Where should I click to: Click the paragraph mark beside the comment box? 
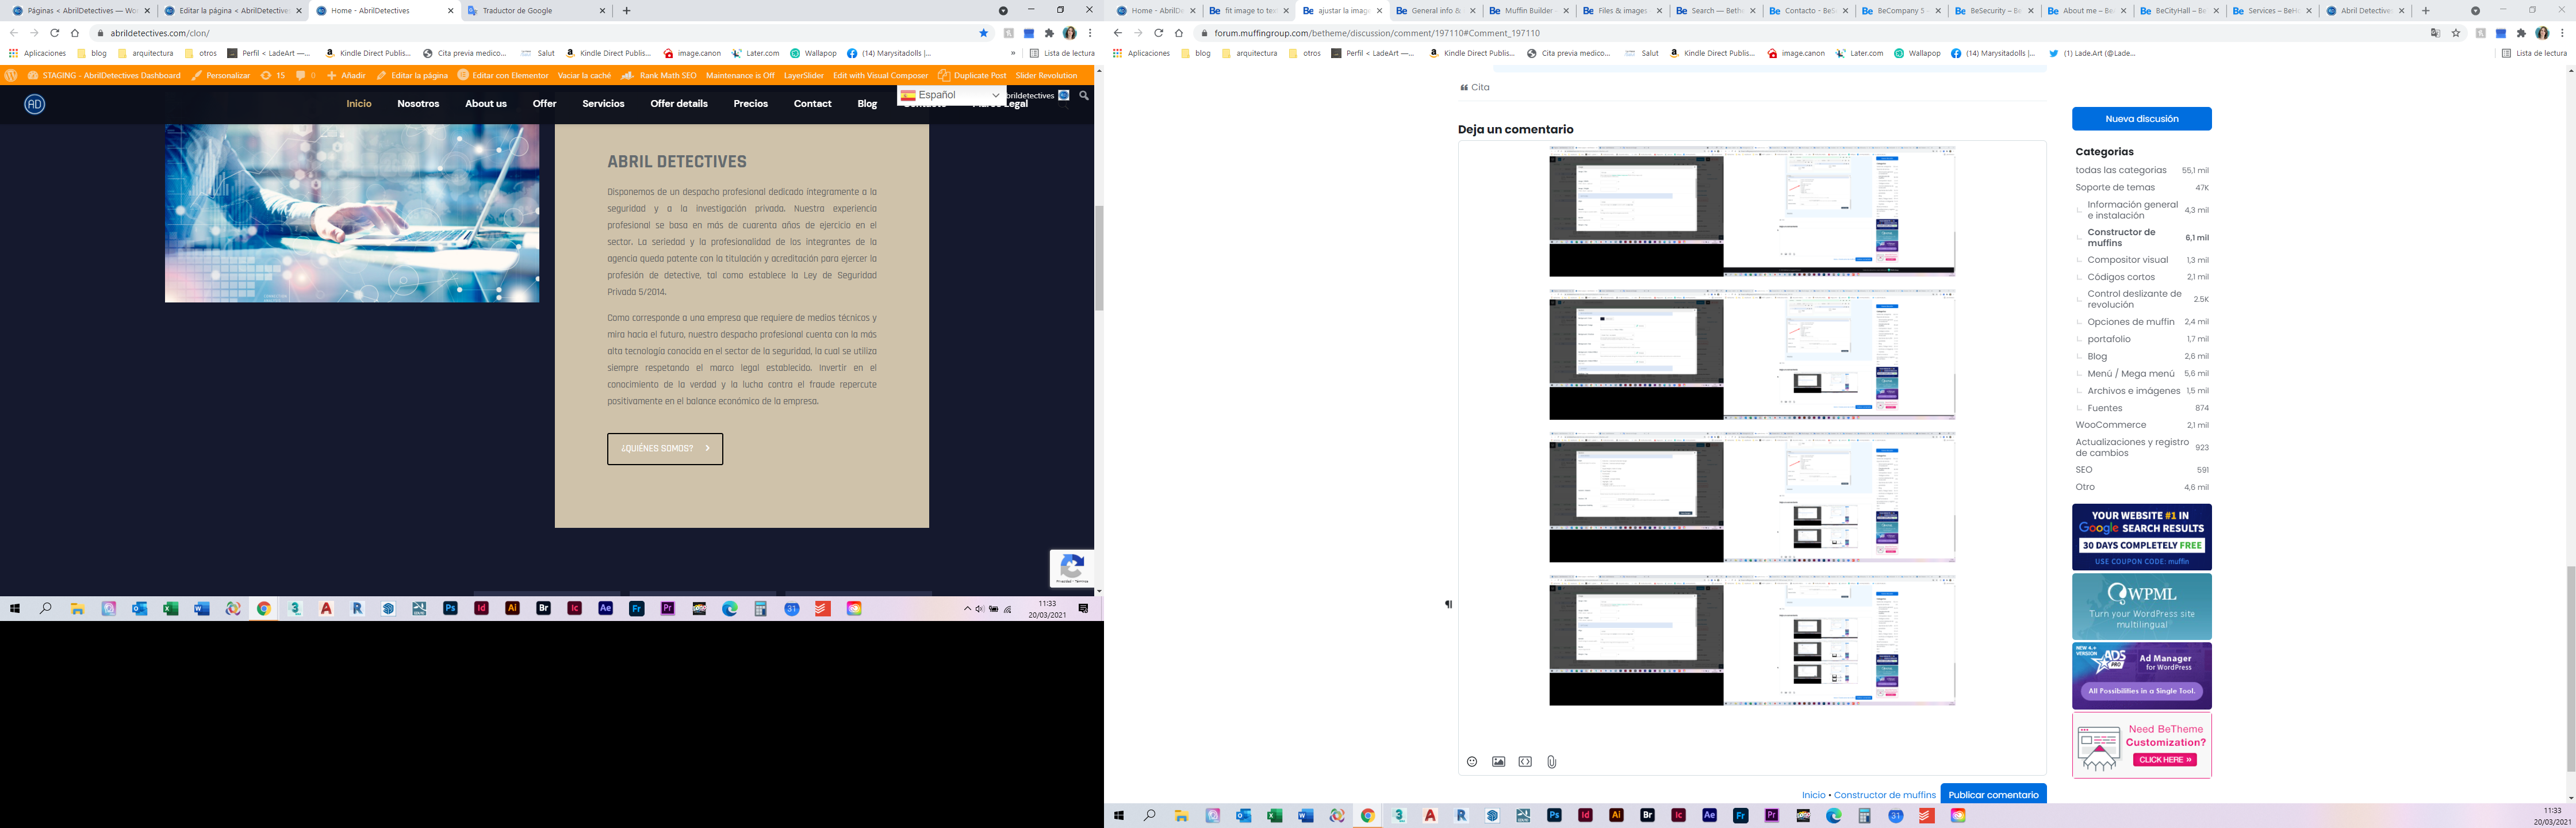tap(1448, 604)
